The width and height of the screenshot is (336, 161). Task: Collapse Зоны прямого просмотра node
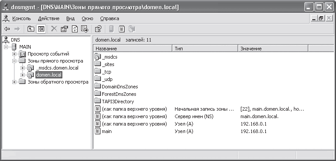point(14,61)
